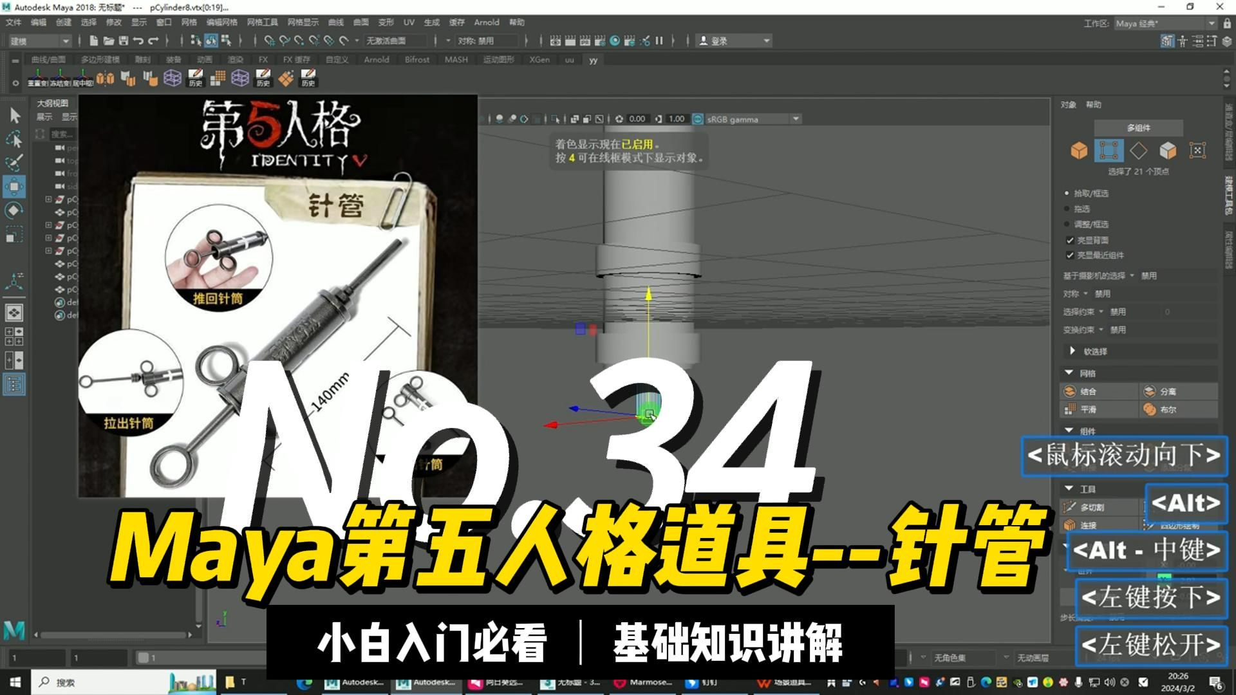
Task: Click 多组件 button
Action: (x=1138, y=127)
